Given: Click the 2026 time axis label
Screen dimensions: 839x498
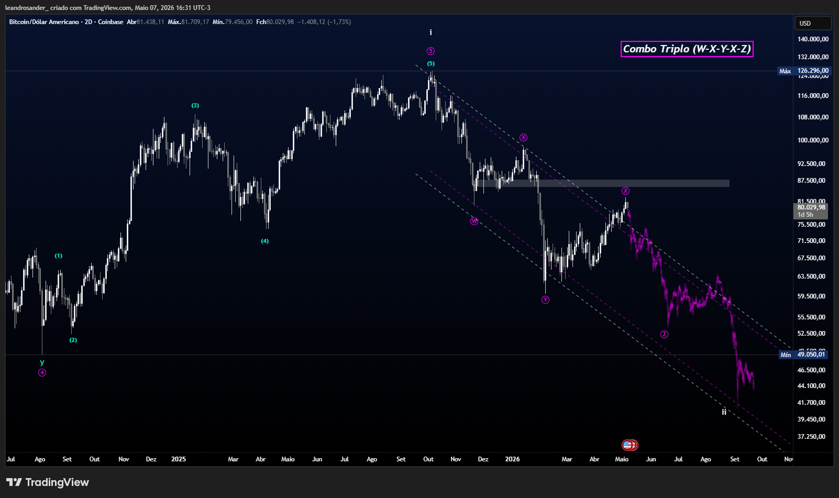Looking at the screenshot, I should tap(512, 459).
